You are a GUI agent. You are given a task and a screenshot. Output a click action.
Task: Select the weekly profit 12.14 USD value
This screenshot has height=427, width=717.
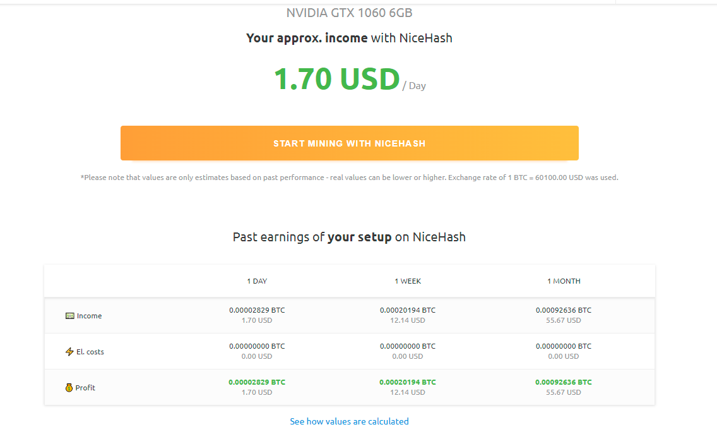point(408,392)
